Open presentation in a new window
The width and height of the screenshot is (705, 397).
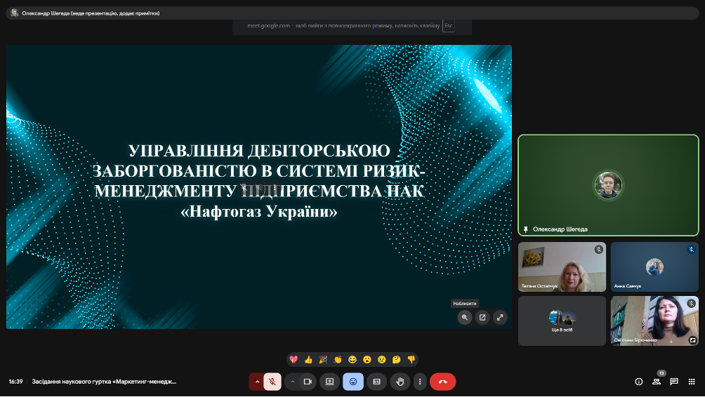tap(482, 317)
